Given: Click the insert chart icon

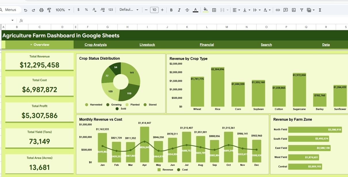Looking at the screenshot, I should coord(294,10).
